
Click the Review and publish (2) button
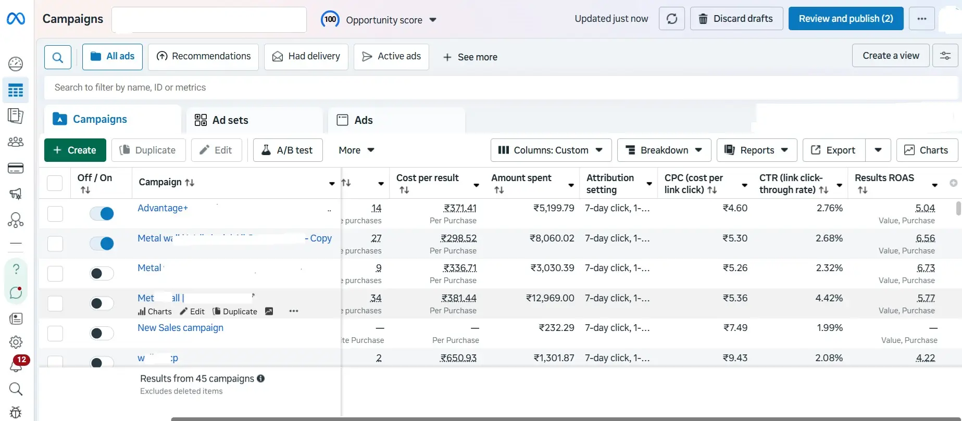(845, 19)
